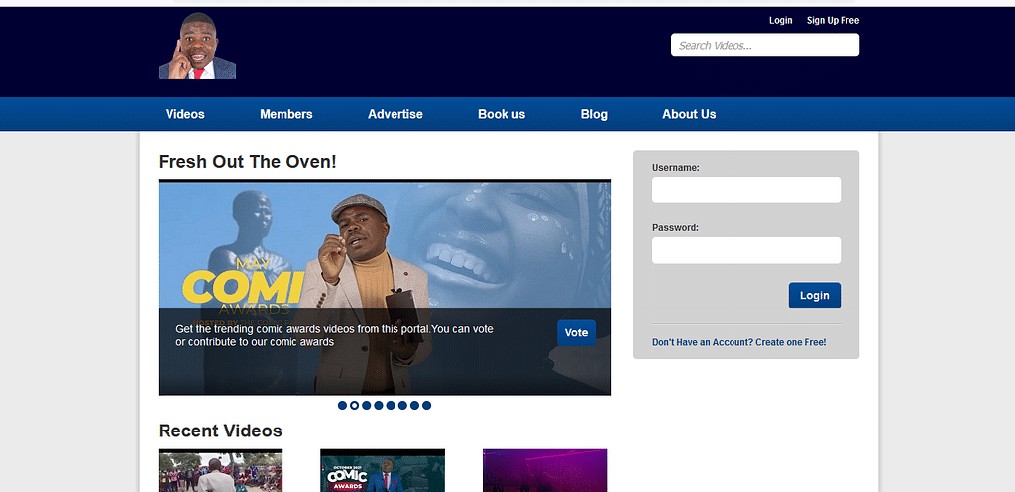The height and width of the screenshot is (492, 1015).
Task: Click "Don't Have an Account? Create one Free!"
Action: tap(738, 342)
